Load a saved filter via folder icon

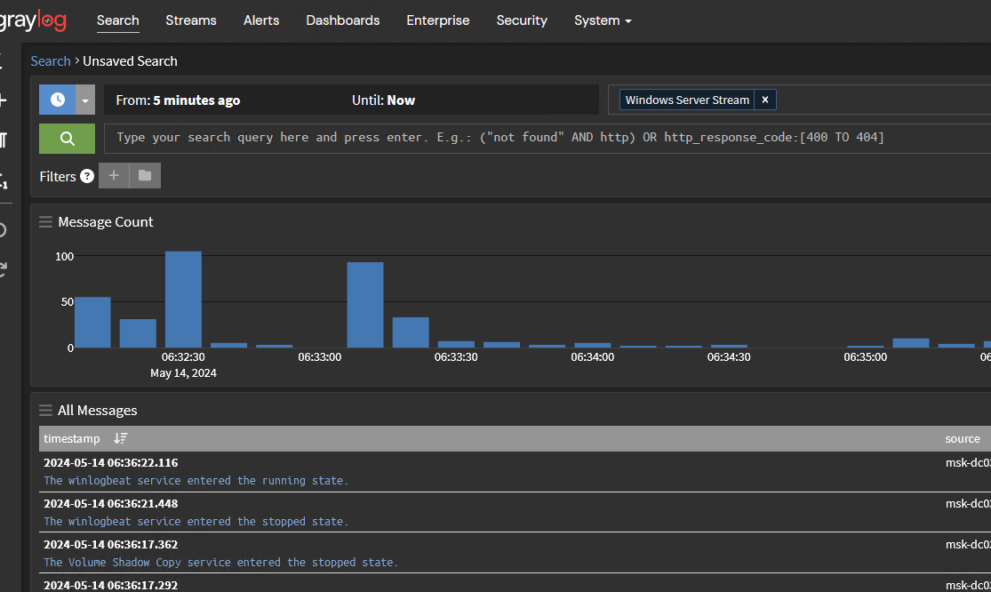coord(145,176)
